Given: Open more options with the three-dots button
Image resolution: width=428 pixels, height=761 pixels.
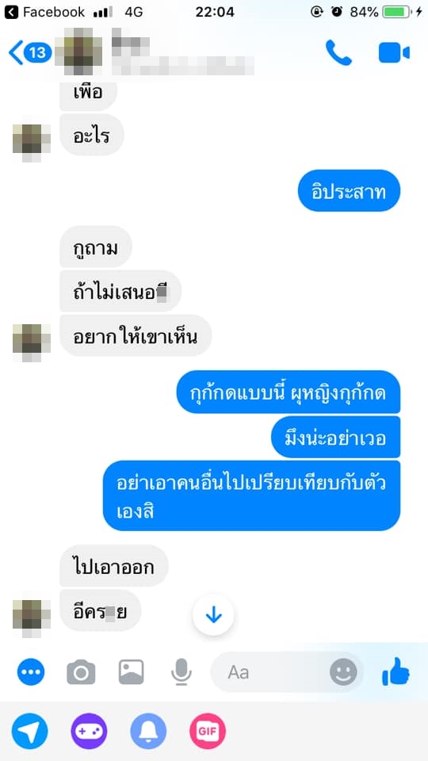Looking at the screenshot, I should click(31, 672).
